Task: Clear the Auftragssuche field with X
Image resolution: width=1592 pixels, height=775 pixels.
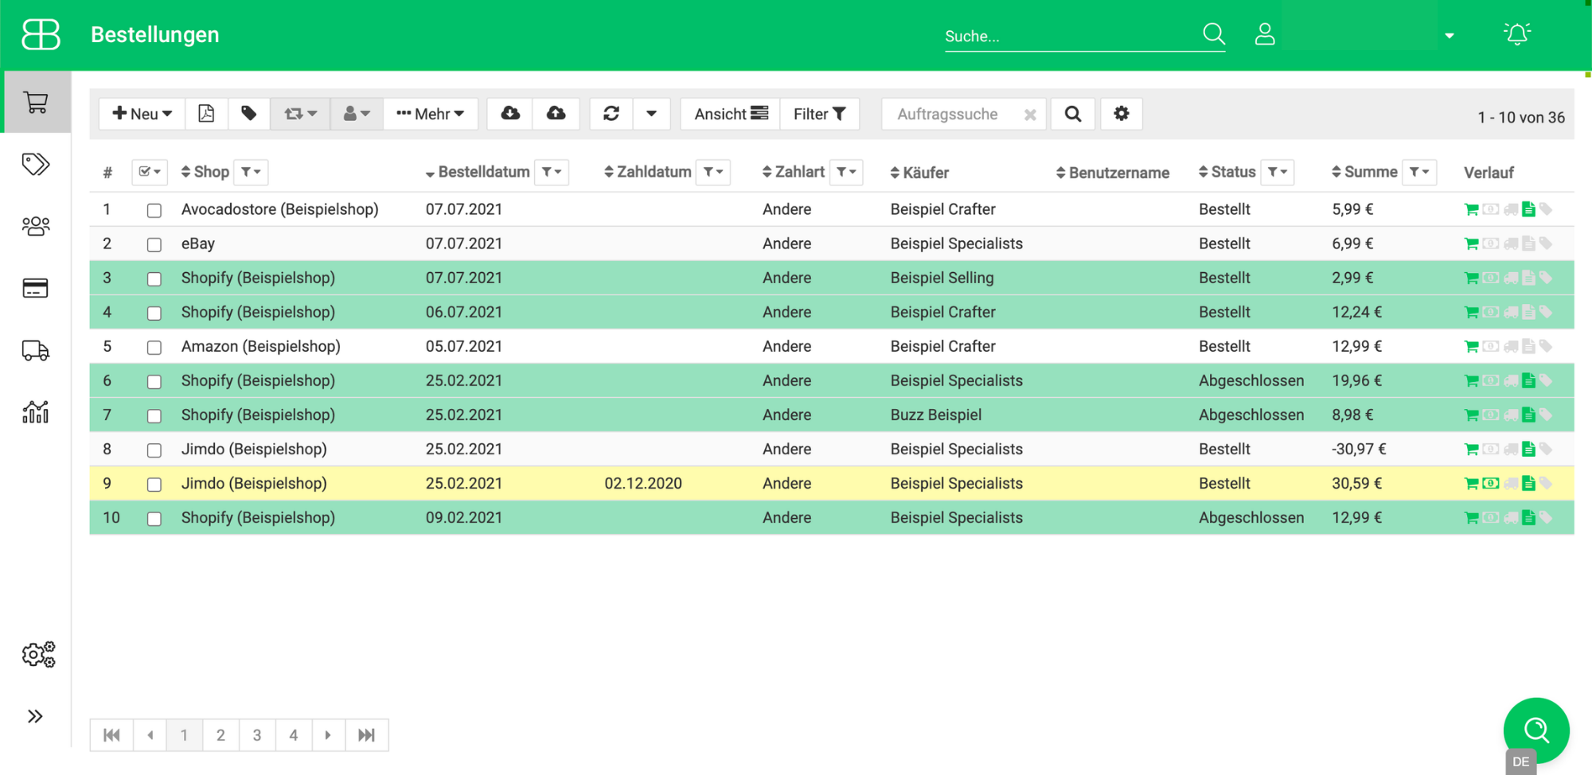Action: click(x=1030, y=115)
